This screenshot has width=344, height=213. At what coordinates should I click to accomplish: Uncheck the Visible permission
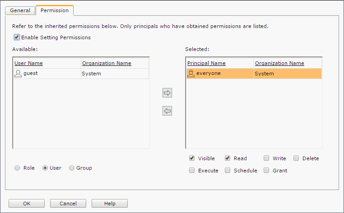192,158
